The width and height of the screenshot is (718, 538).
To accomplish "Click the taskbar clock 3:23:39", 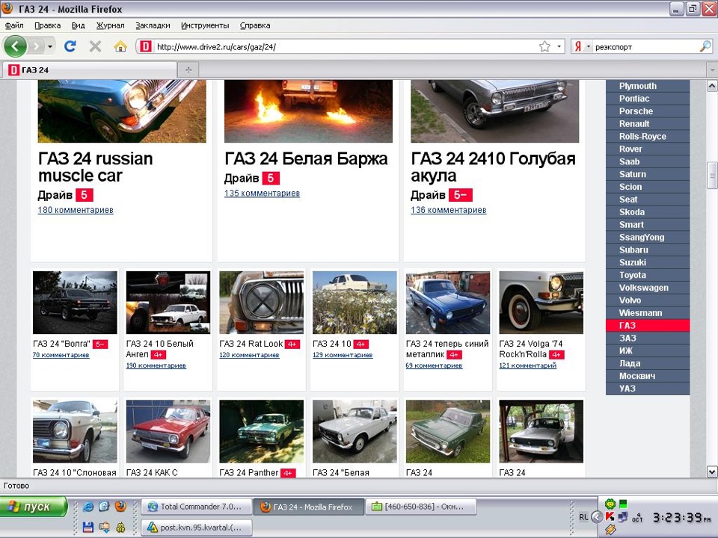I will 681,517.
